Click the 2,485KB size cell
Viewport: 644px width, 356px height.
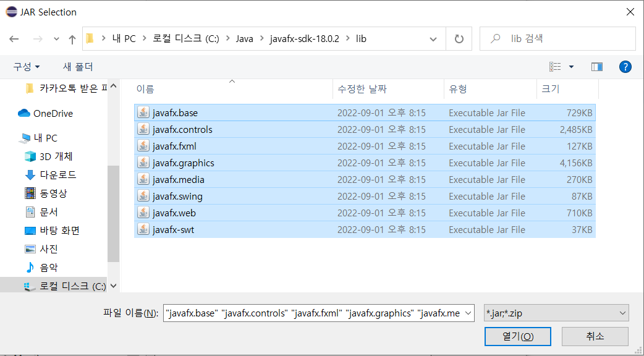coord(576,130)
